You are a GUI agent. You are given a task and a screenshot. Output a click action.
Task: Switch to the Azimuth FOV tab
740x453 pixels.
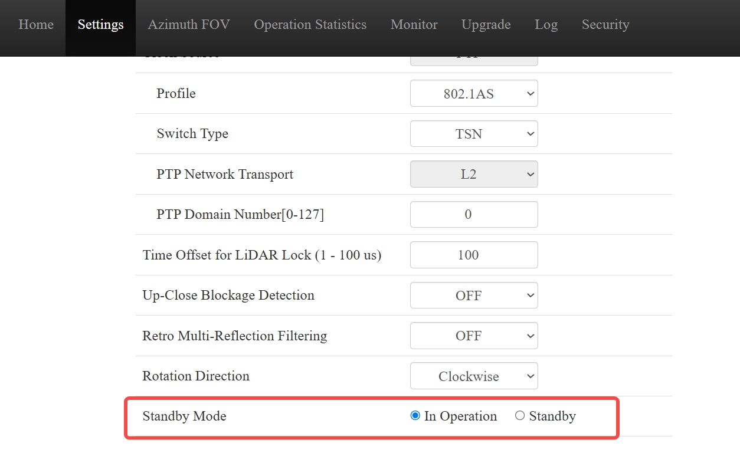pyautogui.click(x=189, y=25)
